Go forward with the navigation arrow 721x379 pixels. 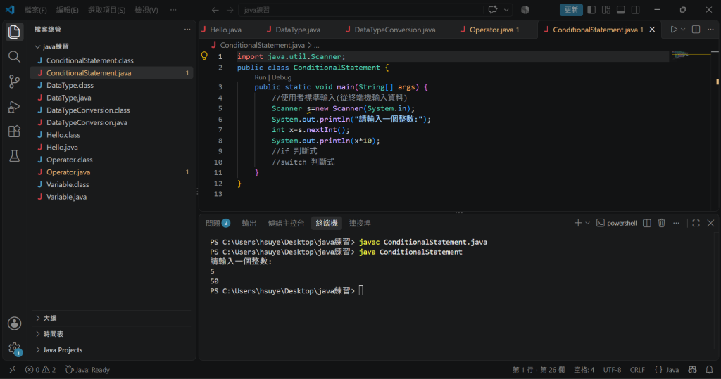(x=230, y=10)
